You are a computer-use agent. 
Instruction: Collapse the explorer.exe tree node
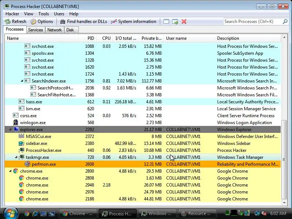tap(10, 130)
